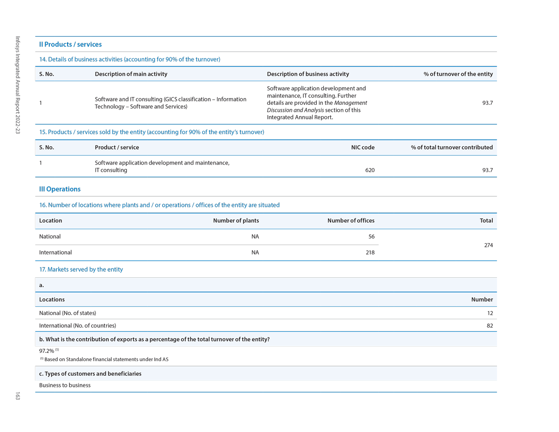
Task: Click the 'Business to business' customer type text
Action: [65, 385]
